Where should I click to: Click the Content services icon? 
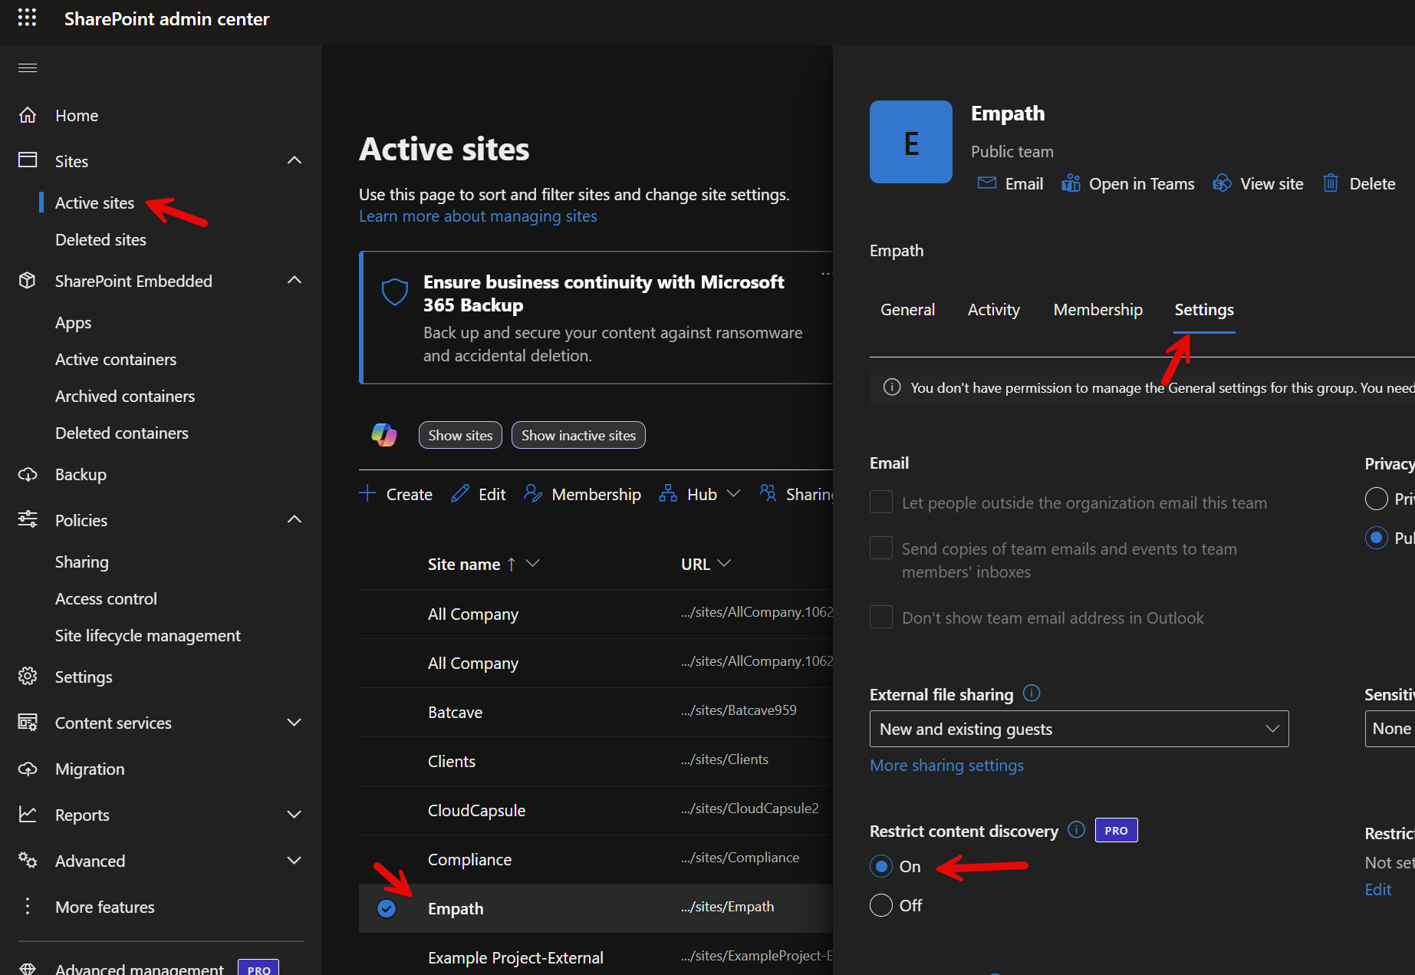pyautogui.click(x=28, y=723)
